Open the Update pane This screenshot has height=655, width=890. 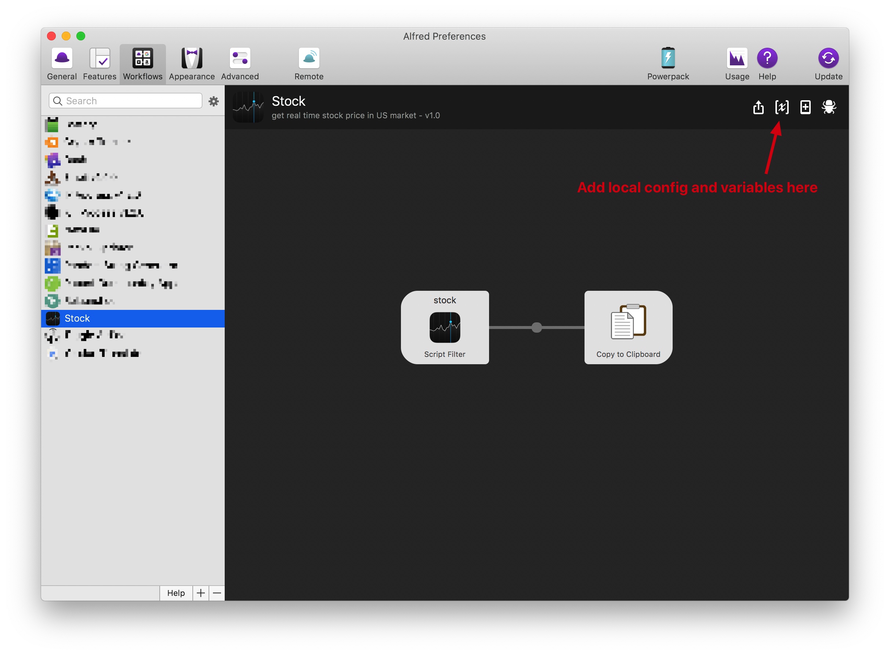point(828,64)
